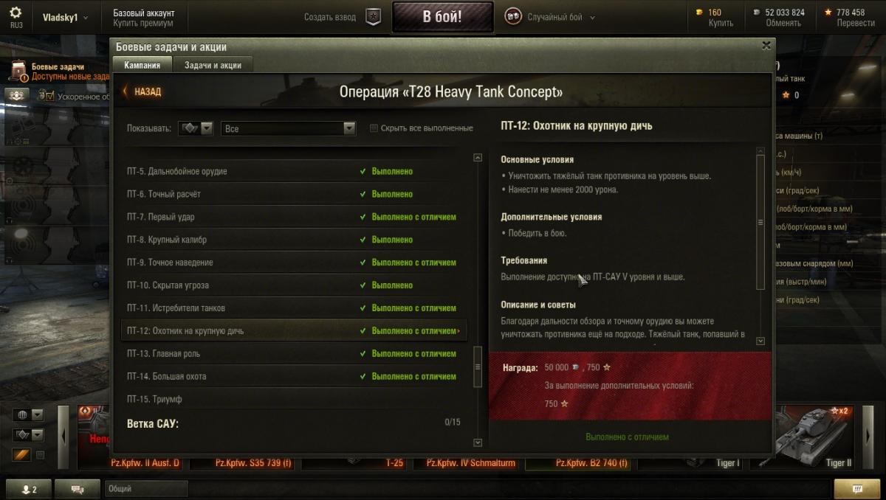886x500 pixels.
Task: Open the Случайный бой battle type dropdown
Action: click(550, 17)
